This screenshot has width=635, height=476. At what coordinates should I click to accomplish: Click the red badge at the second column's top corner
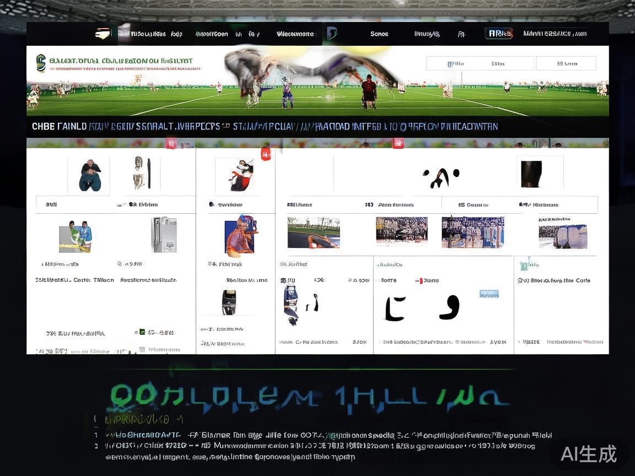[x=265, y=154]
